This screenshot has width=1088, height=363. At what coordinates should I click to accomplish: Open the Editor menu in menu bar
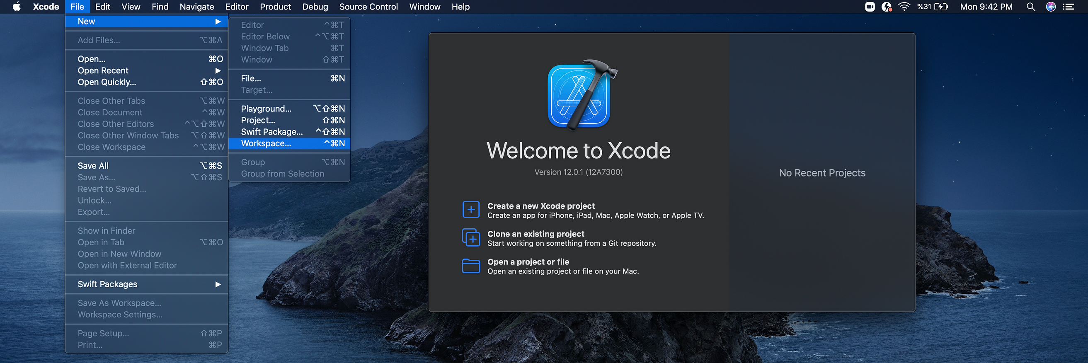click(x=237, y=7)
